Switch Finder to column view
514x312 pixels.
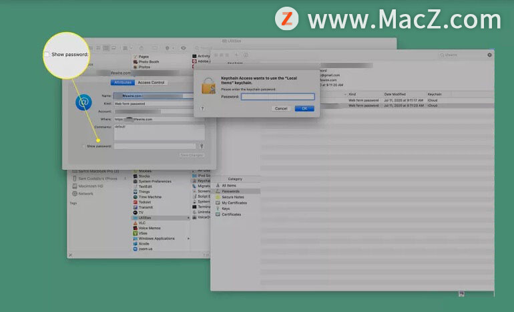tap(106, 48)
